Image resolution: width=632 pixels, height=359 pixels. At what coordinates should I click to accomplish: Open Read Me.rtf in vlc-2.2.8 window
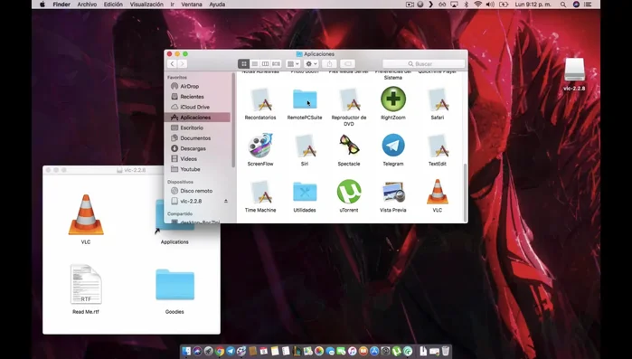[86, 284]
